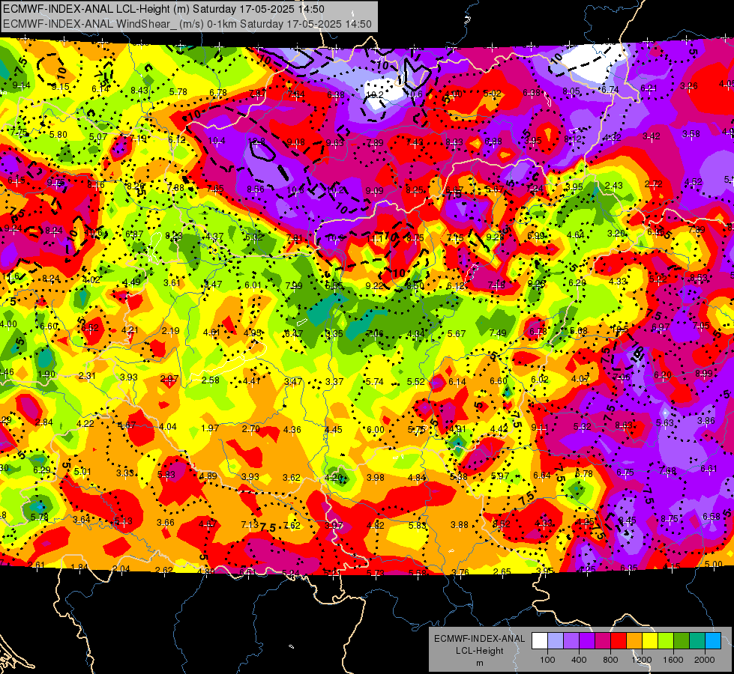Click the wind shear value 3.61
Screen dimensions: 734x674
coord(172,282)
